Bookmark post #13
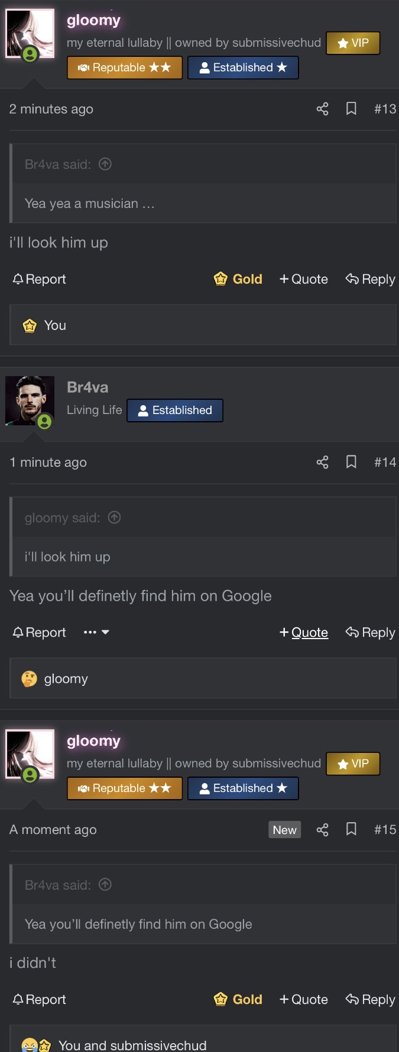The height and width of the screenshot is (1052, 399). pos(351,109)
